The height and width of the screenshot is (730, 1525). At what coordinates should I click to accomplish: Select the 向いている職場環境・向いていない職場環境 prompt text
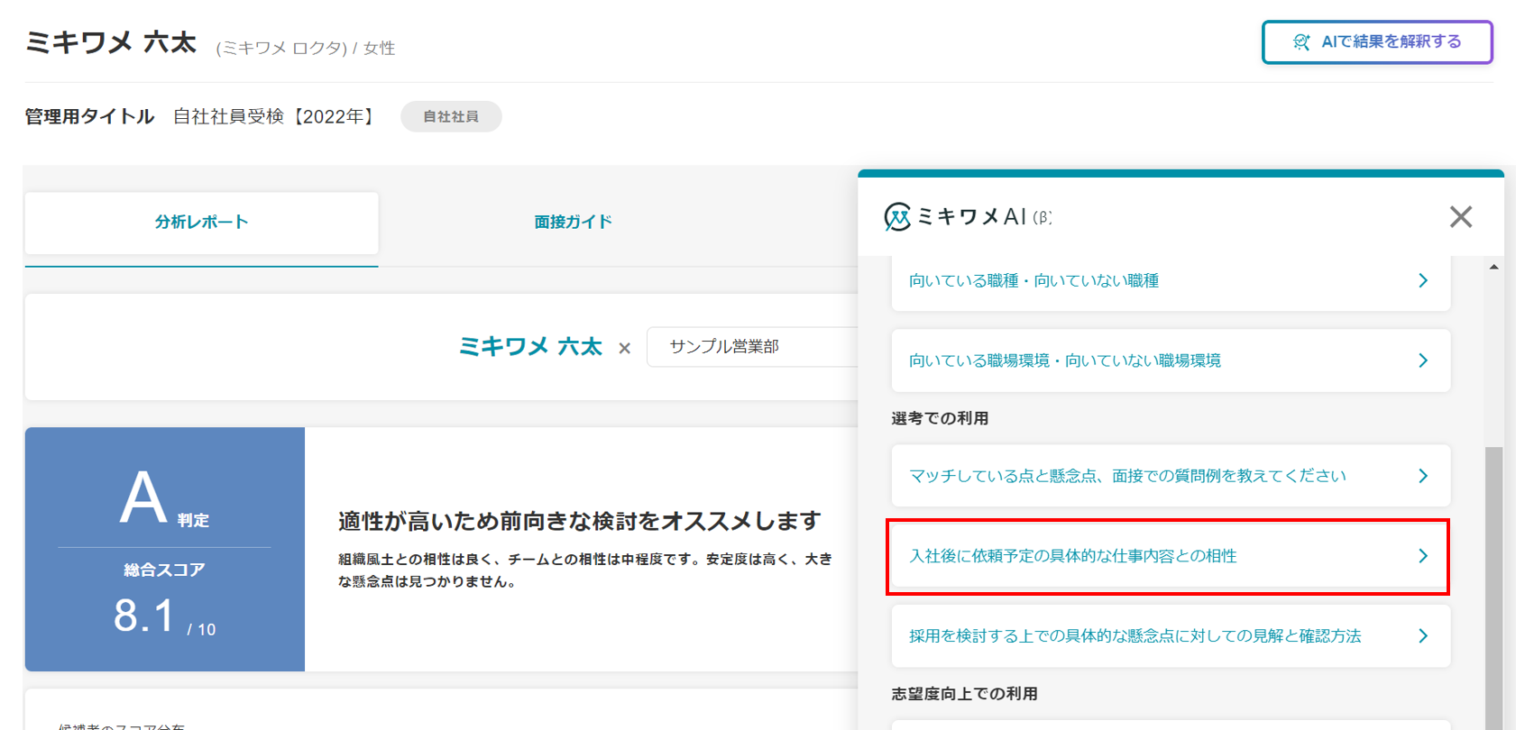1064,360
